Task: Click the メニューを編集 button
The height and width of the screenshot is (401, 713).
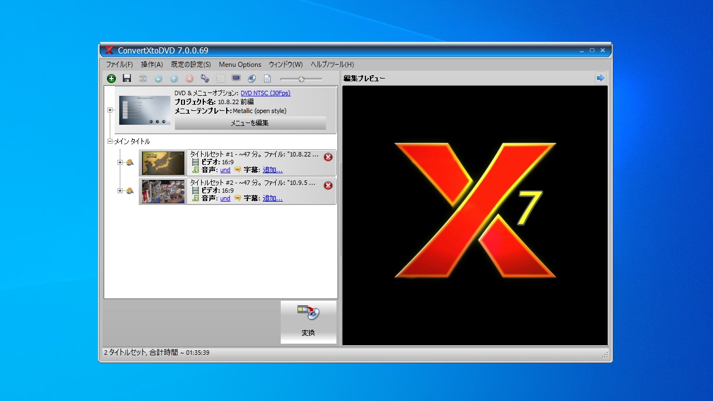Action: (250, 123)
